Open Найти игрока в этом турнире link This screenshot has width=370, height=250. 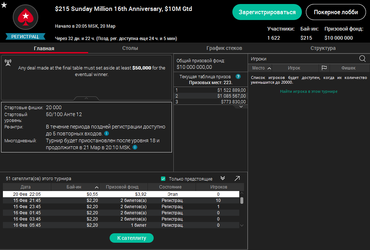[x=308, y=91]
